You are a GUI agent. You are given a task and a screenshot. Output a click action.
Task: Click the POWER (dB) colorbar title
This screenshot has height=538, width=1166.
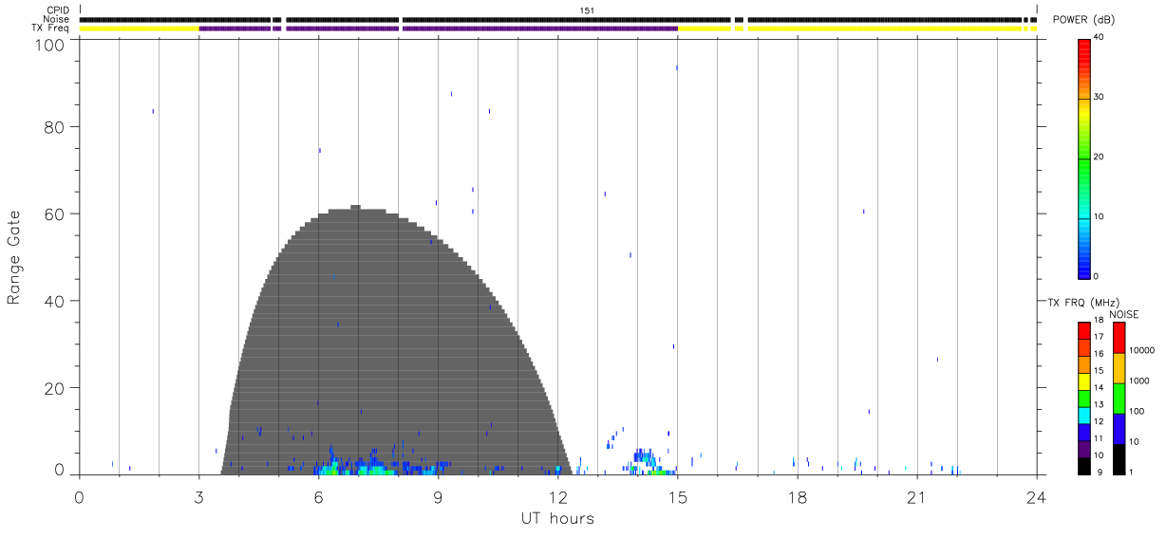[1083, 20]
